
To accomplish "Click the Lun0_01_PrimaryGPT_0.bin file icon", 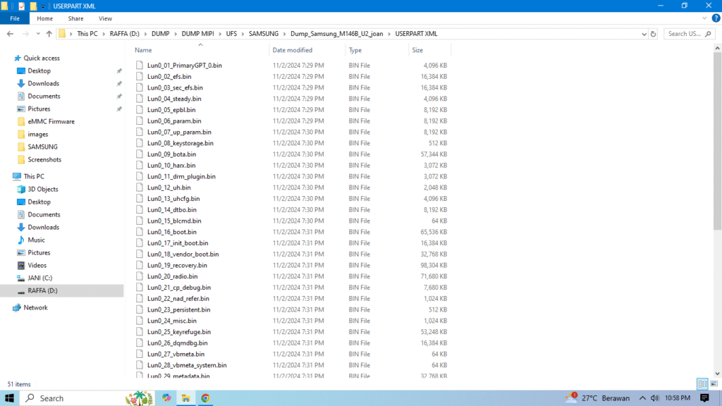I will pyautogui.click(x=140, y=66).
